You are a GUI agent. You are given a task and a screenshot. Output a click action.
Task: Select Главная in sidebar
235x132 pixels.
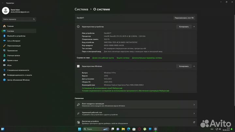tap(10, 26)
